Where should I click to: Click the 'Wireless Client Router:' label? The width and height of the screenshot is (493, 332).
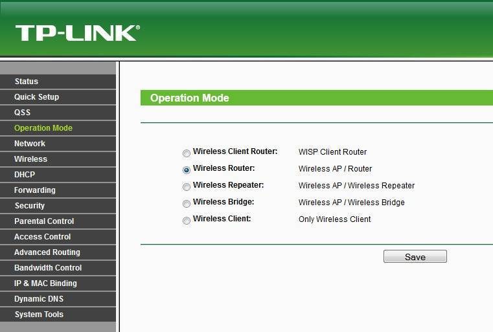pyautogui.click(x=235, y=151)
